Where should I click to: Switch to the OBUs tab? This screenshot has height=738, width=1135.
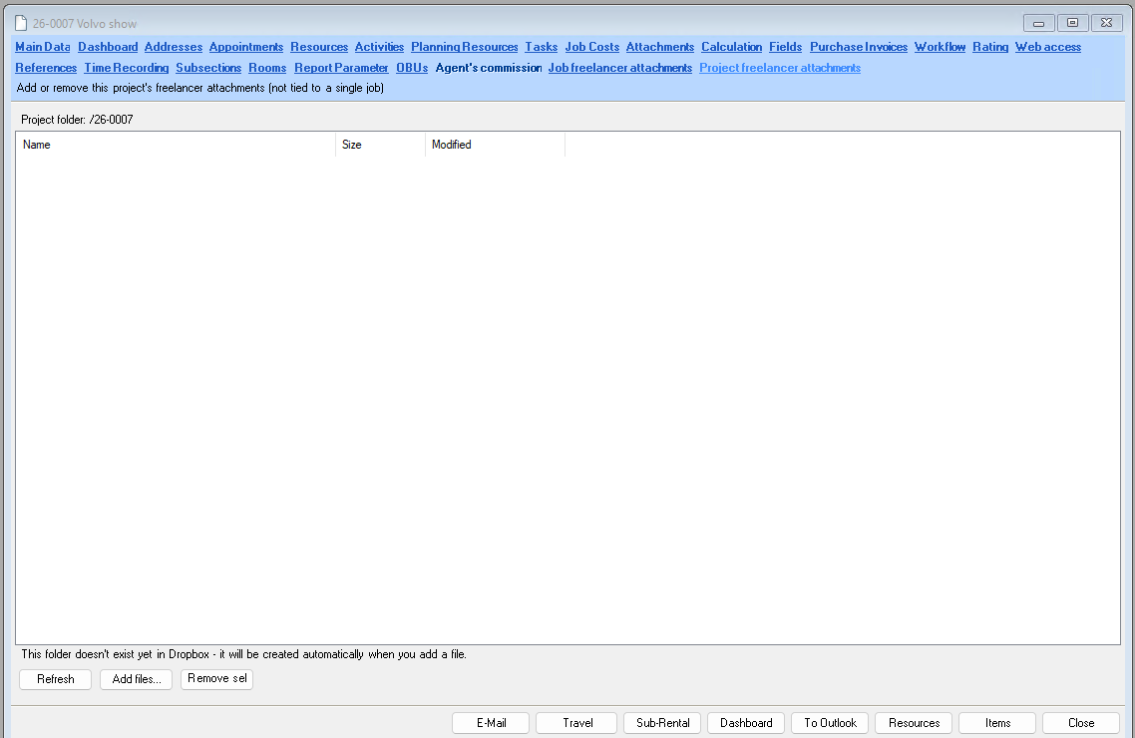click(x=412, y=68)
